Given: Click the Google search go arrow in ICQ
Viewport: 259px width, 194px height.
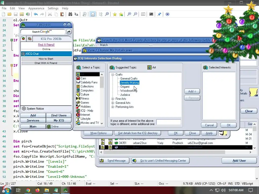Looking at the screenshot, I should pyautogui.click(x=69, y=32).
